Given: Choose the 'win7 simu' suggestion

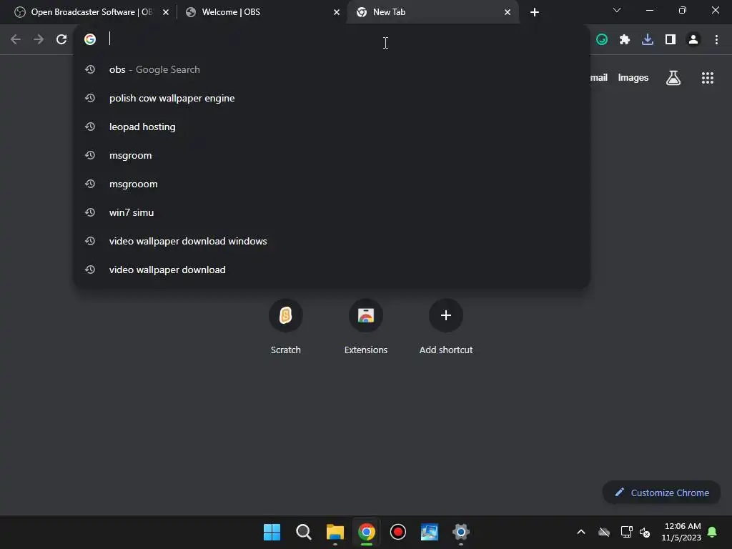Looking at the screenshot, I should [x=332, y=212].
